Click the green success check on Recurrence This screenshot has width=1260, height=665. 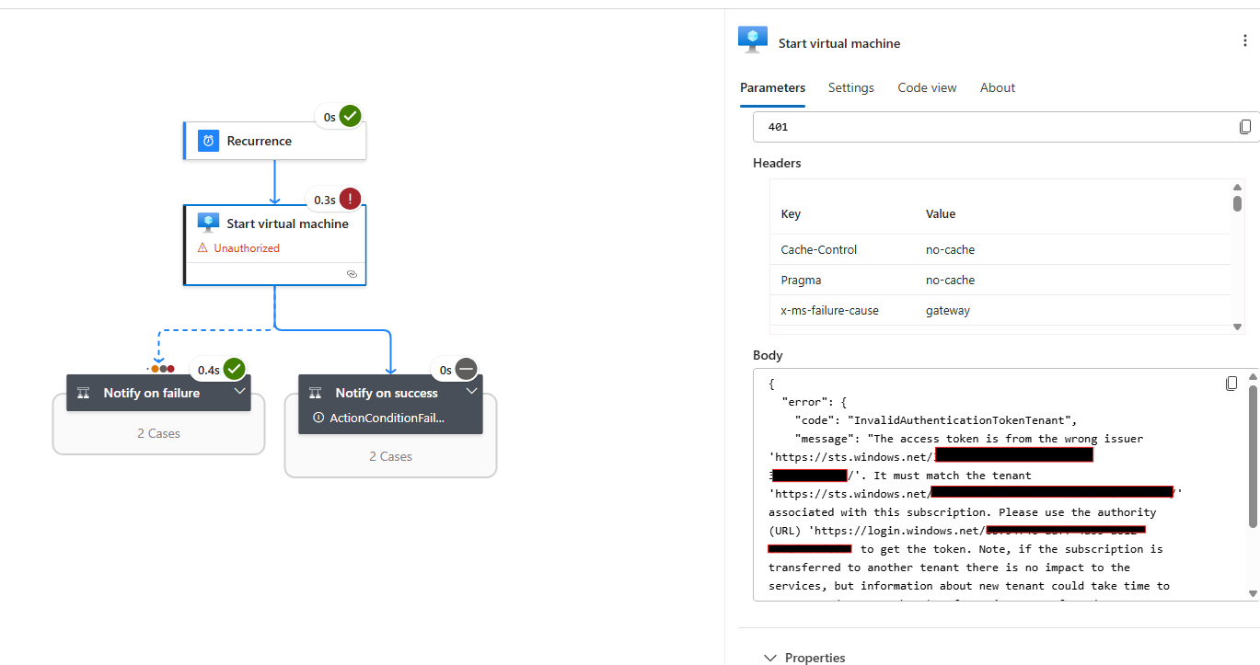click(350, 117)
